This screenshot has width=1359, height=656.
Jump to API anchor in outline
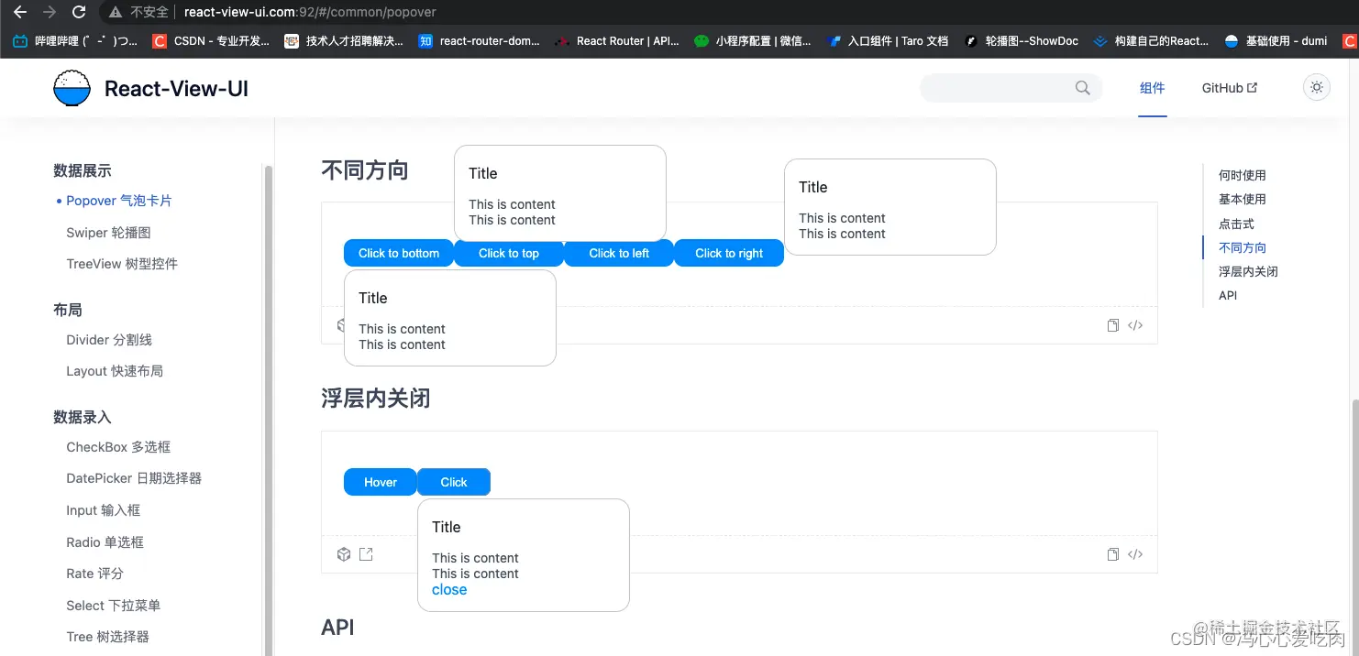coord(1228,295)
